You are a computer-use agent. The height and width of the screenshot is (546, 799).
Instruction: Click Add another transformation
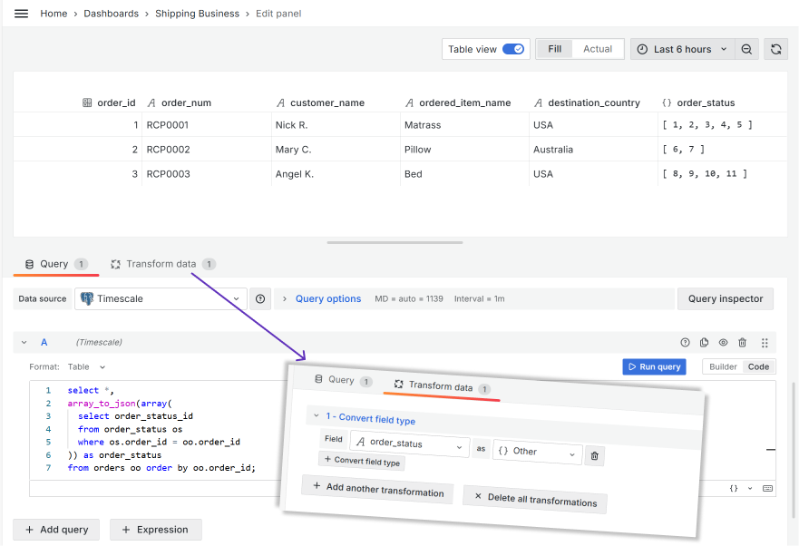tap(377, 493)
